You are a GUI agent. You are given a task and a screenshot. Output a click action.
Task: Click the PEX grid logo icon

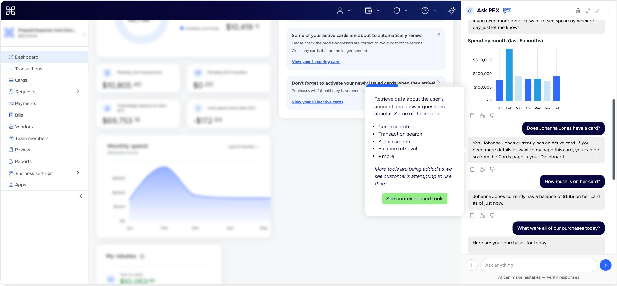pos(10,11)
